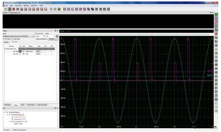This screenshot has width=221, height=132.
Task: Open the Hardware menu
Action: click(18, 5)
